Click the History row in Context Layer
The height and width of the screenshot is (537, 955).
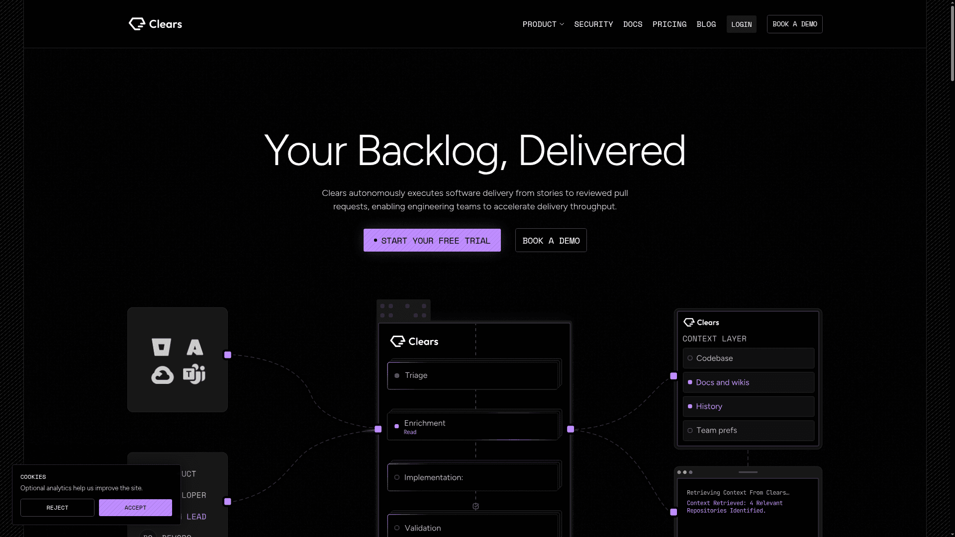749,406
